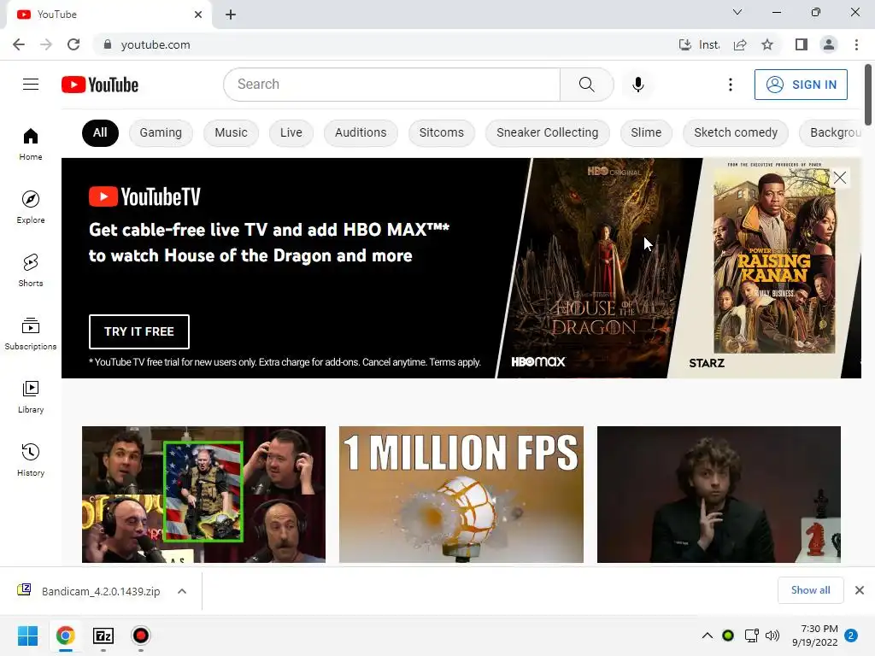The width and height of the screenshot is (875, 656).
Task: Click the Raising Kanan poster
Action: (x=774, y=261)
